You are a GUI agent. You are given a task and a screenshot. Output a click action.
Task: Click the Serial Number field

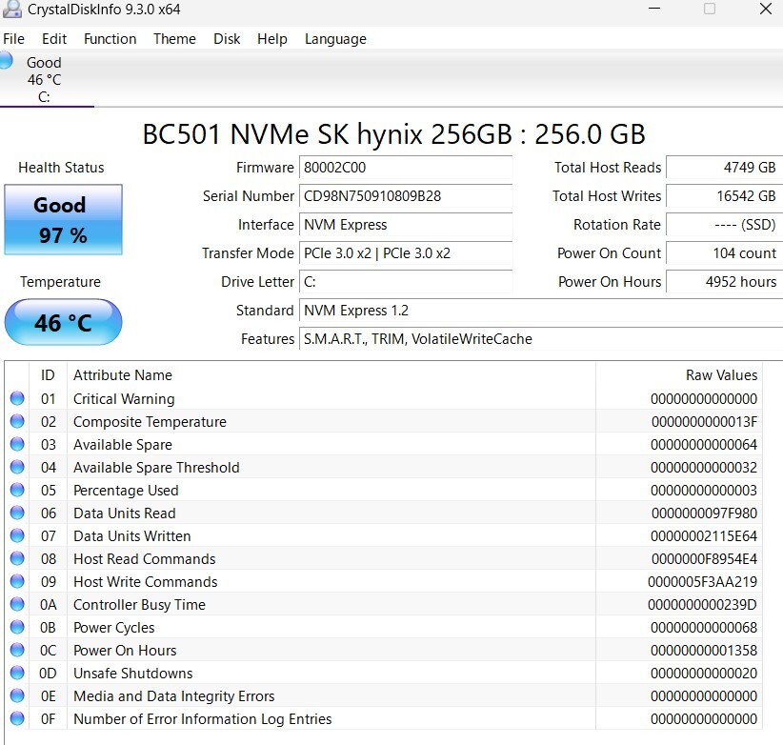[405, 196]
